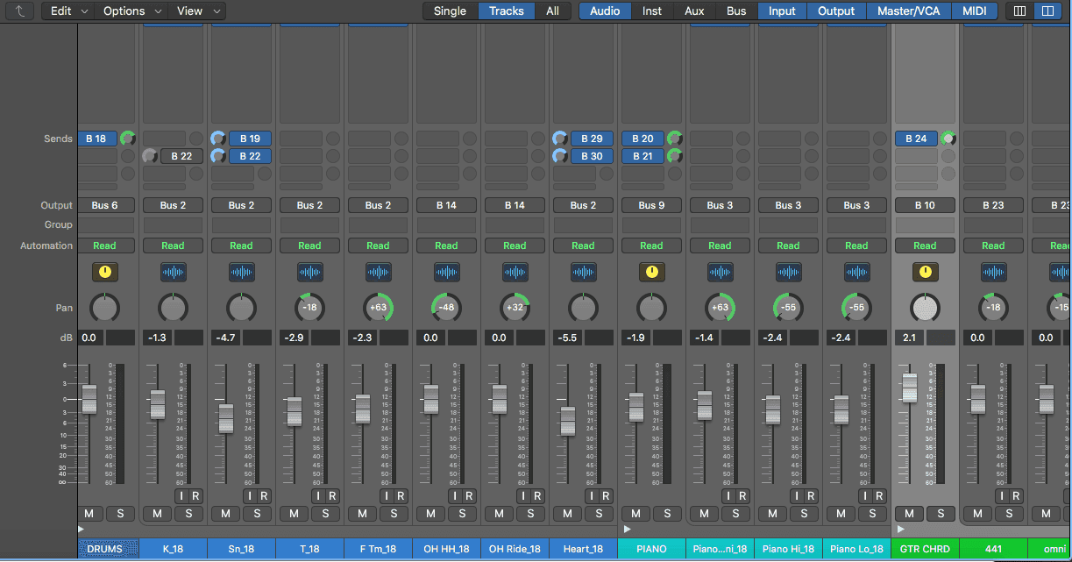Screen dimensions: 1072x562
Task: Click the back arrow icon in the mixer toolbar
Action: (20, 11)
